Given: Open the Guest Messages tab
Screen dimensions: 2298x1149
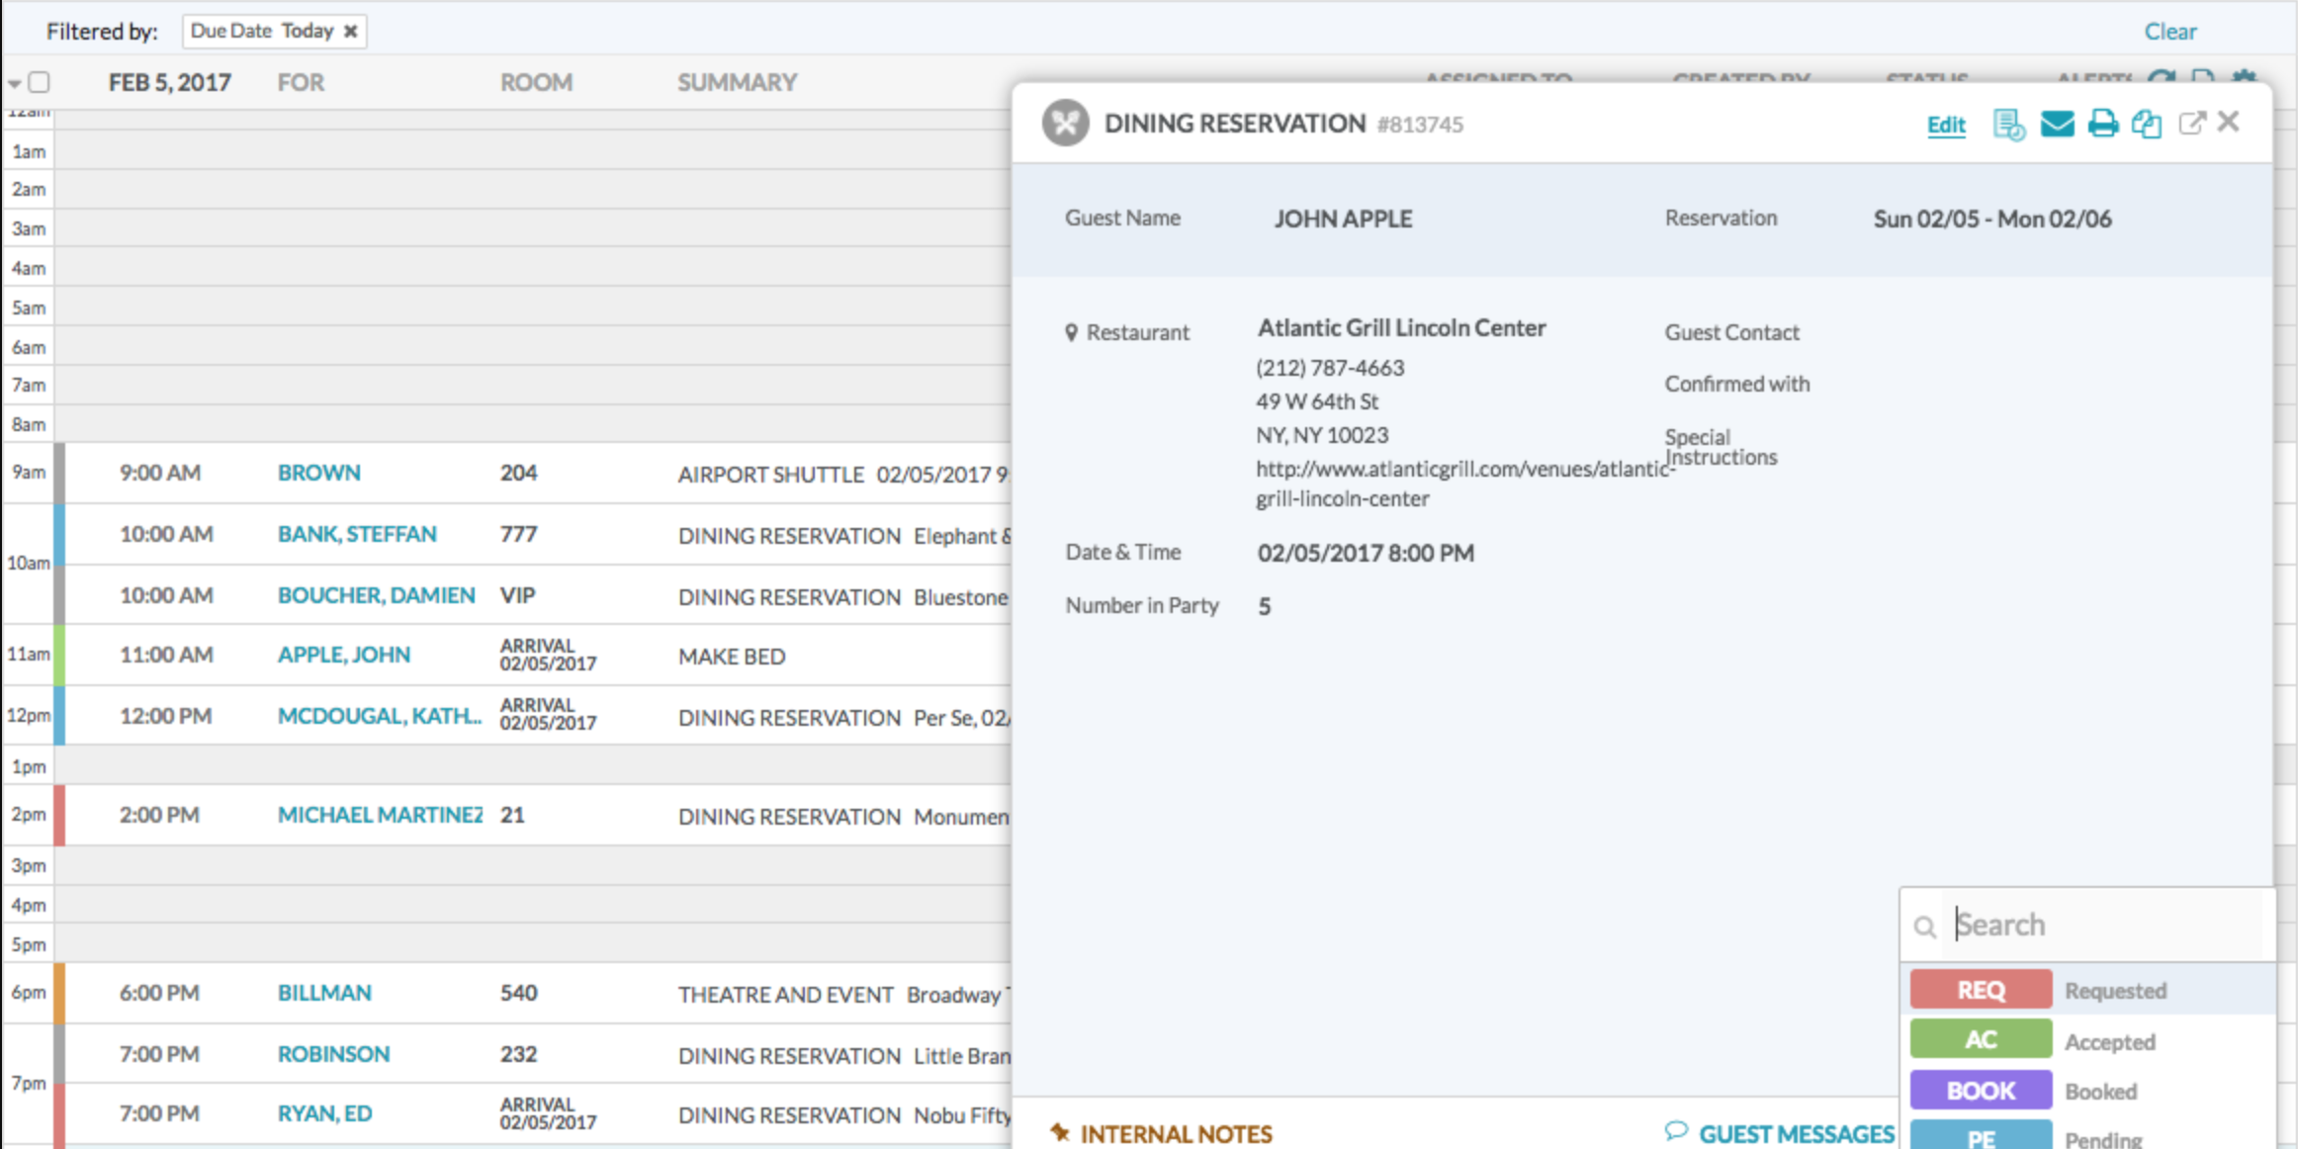Looking at the screenshot, I should pos(1795,1133).
